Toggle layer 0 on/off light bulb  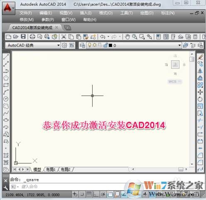pyautogui.click(x=90, y=45)
